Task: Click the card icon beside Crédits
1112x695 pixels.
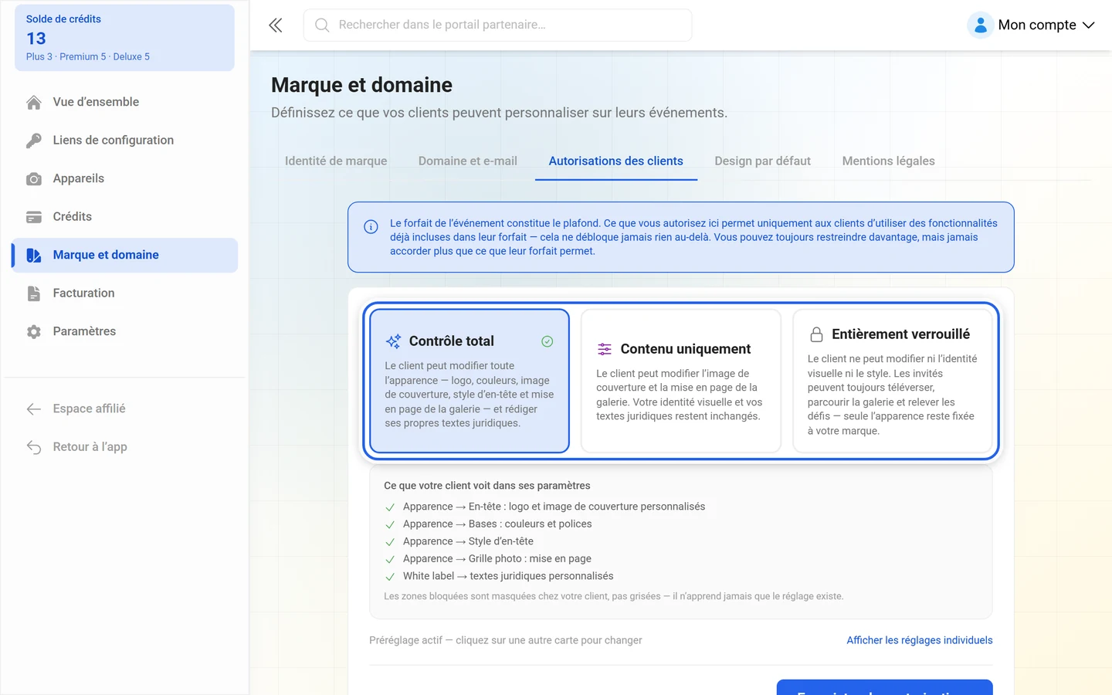Action: click(34, 217)
